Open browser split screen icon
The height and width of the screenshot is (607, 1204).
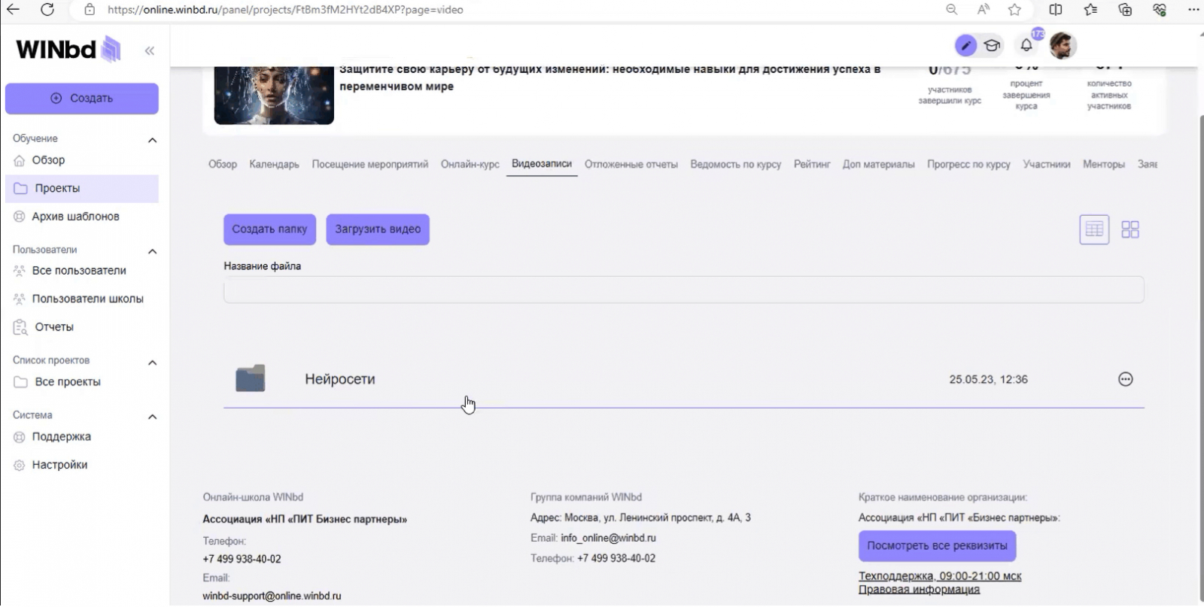click(1056, 10)
